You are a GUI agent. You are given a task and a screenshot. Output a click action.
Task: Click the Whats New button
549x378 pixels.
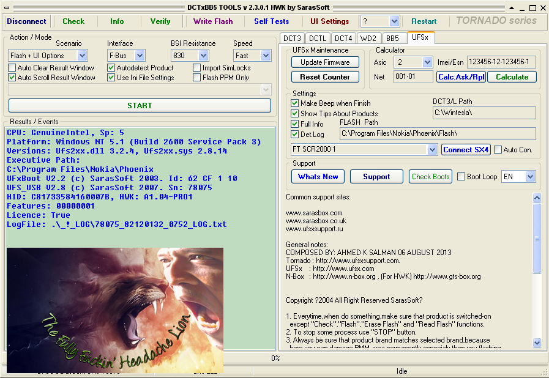pyautogui.click(x=318, y=176)
